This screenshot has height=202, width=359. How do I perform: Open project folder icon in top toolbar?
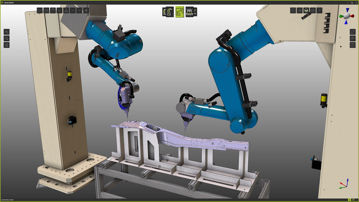pos(40,11)
